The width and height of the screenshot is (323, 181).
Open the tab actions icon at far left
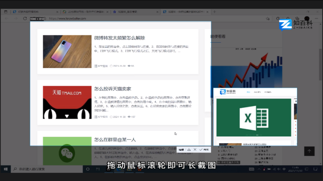pos(6,12)
